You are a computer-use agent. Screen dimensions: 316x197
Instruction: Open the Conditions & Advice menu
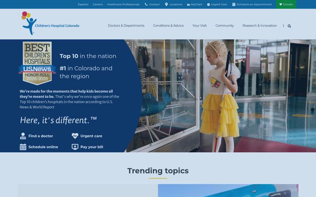(x=168, y=25)
